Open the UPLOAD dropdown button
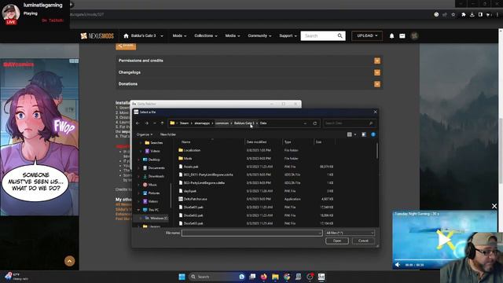 [367, 36]
